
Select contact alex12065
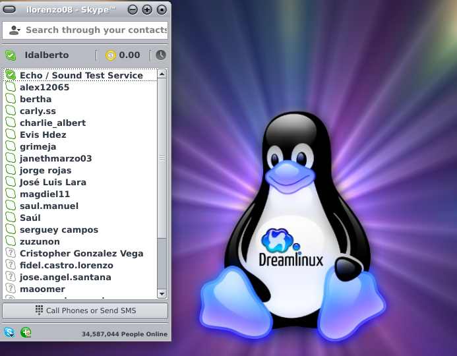click(80, 87)
